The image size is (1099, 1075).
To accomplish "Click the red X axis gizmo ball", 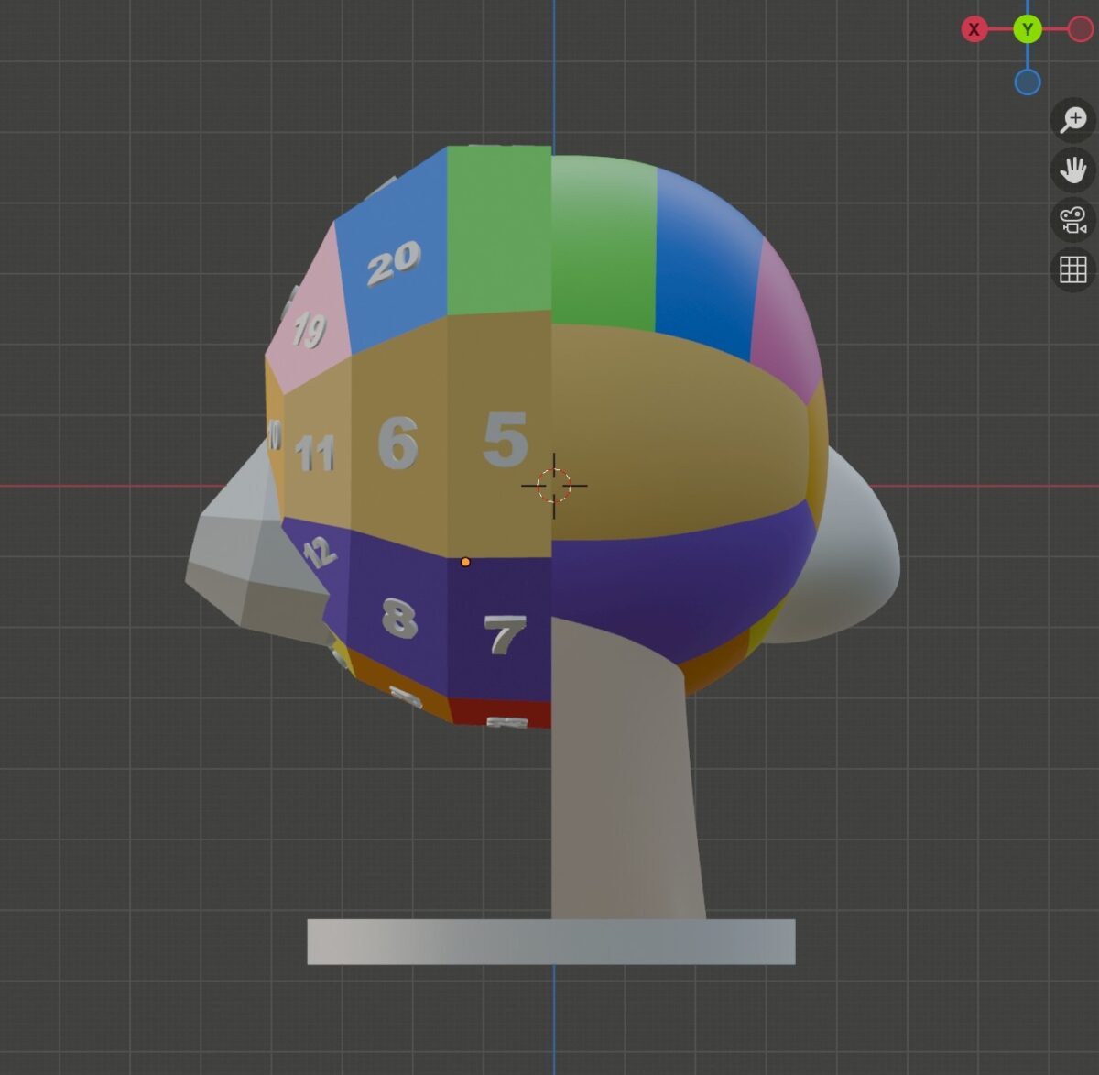I will tap(974, 29).
